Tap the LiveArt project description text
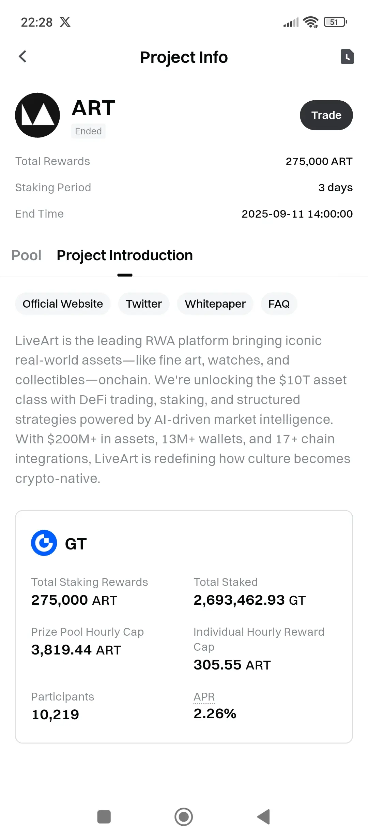The height and width of the screenshot is (839, 368). click(183, 409)
